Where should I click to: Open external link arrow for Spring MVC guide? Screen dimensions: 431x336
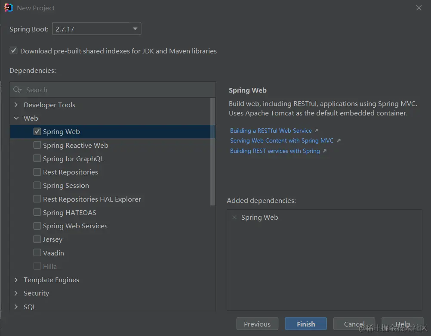point(339,140)
